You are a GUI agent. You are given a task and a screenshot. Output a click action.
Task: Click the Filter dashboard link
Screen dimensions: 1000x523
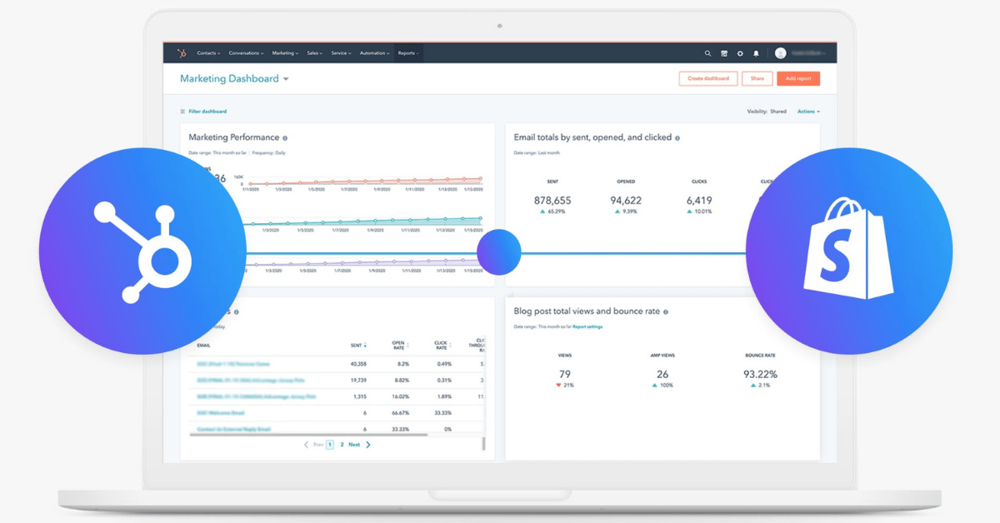coord(207,111)
